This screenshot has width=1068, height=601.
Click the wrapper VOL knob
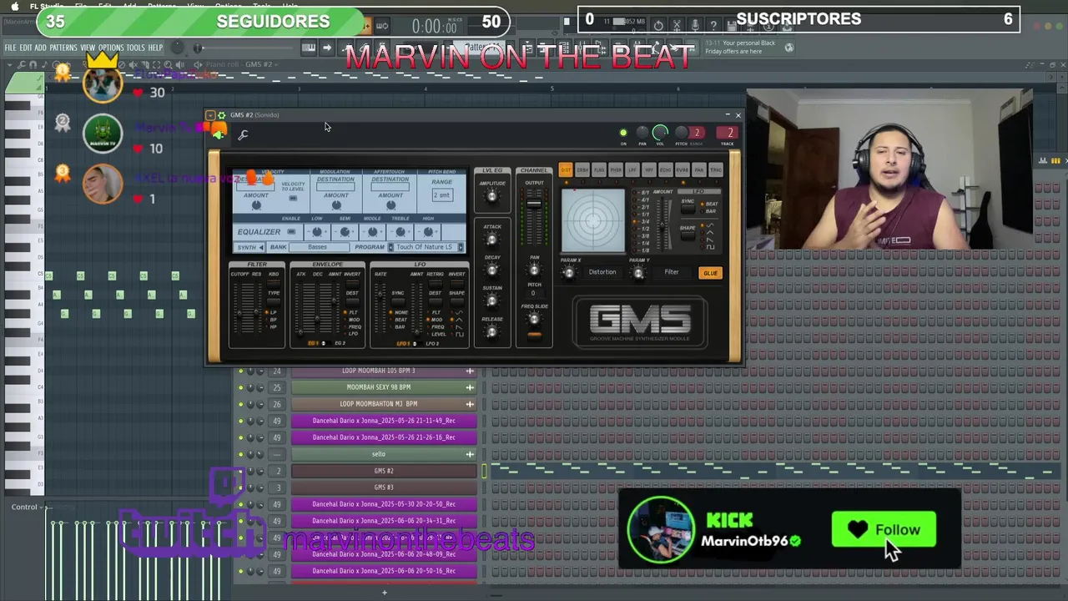click(x=660, y=133)
